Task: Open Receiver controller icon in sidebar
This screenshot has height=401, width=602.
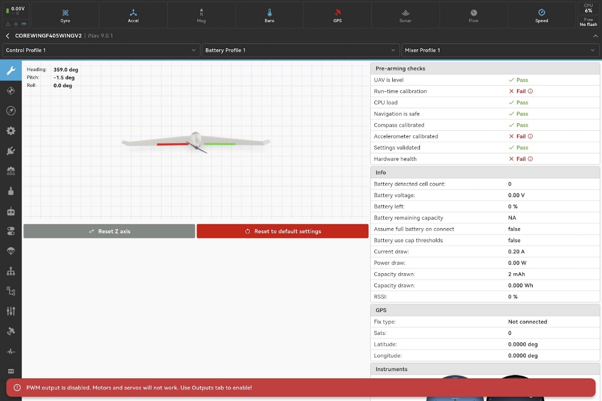Action: click(11, 211)
